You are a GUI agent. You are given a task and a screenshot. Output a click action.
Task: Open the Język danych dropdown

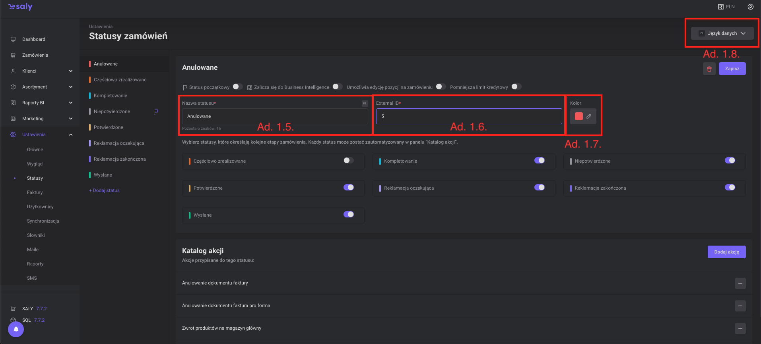point(722,33)
